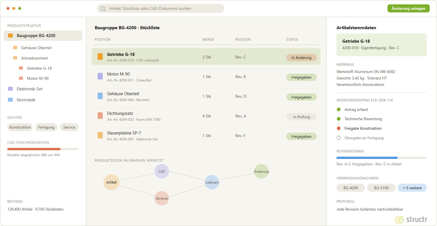Select the Lieferant graph node

(212, 182)
